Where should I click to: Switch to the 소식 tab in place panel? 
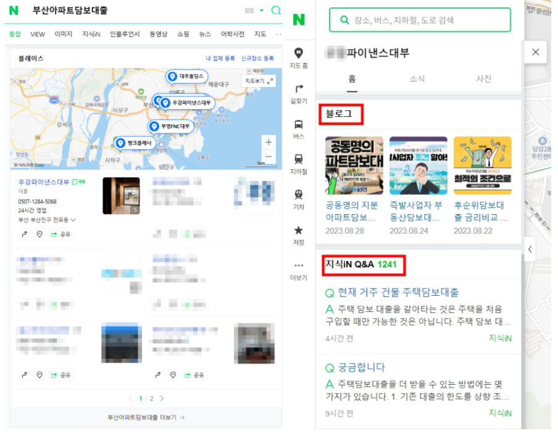(x=417, y=79)
